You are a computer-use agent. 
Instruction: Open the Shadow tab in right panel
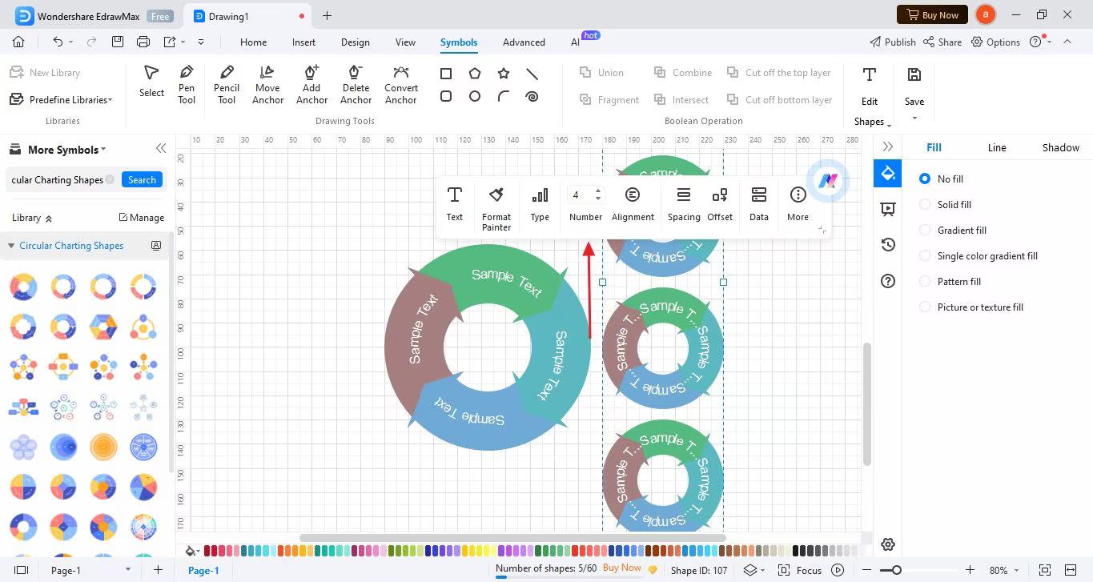1060,147
